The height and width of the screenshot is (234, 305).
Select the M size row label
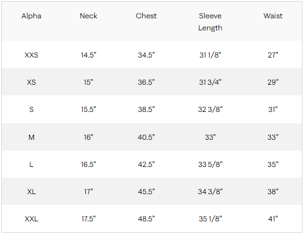click(32, 137)
